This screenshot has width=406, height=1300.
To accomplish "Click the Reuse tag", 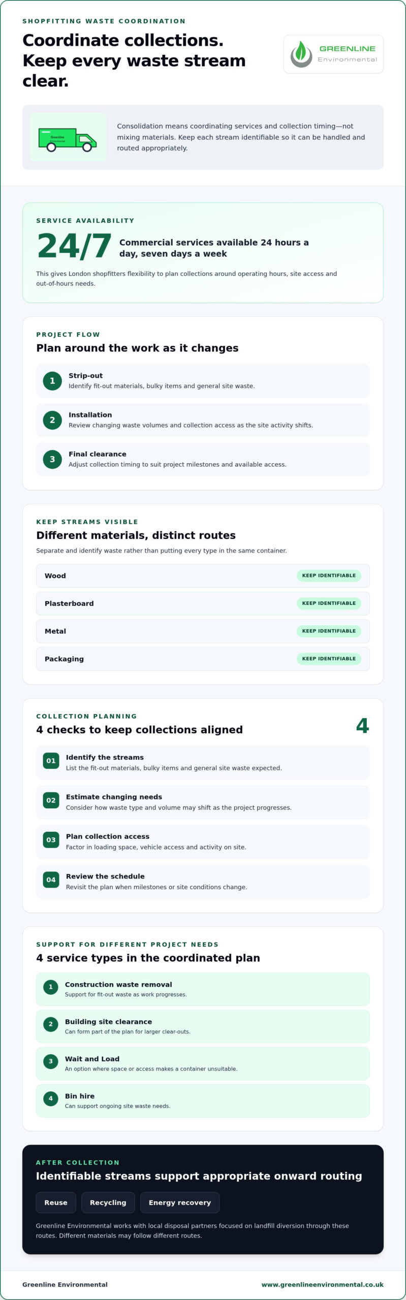I will [x=56, y=1202].
